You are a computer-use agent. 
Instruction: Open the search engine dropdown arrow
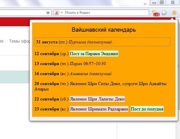(x=62, y=12)
